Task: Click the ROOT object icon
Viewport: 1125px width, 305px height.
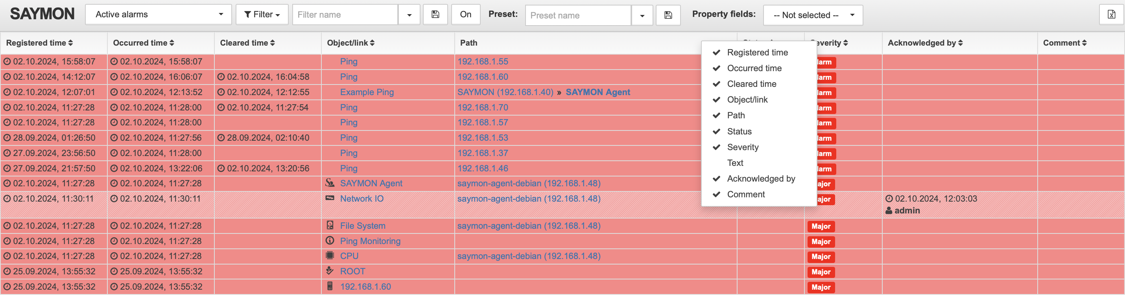Action: point(330,271)
